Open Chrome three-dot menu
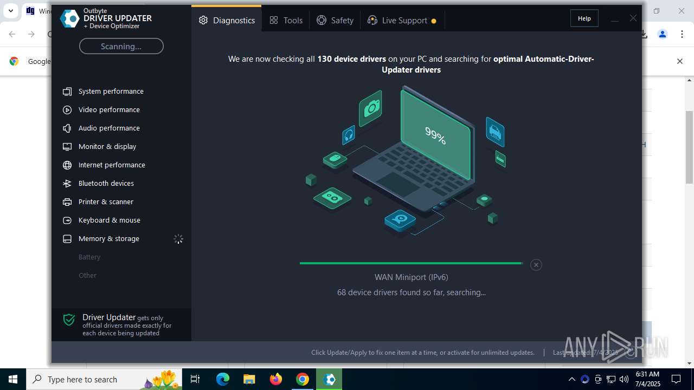The width and height of the screenshot is (694, 390). click(x=681, y=34)
